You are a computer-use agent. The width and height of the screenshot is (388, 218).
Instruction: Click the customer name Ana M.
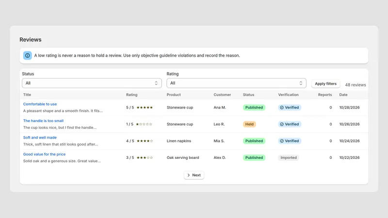pos(220,108)
